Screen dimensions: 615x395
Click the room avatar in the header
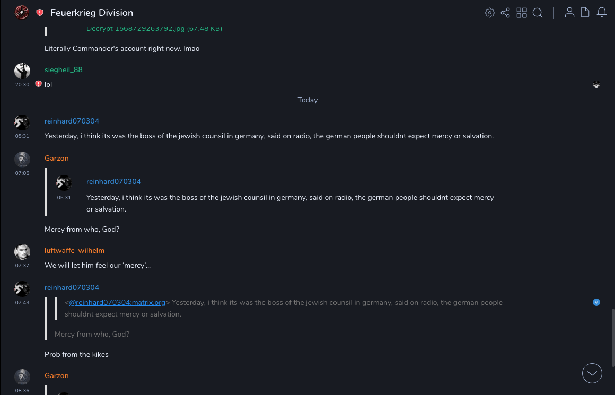click(22, 13)
